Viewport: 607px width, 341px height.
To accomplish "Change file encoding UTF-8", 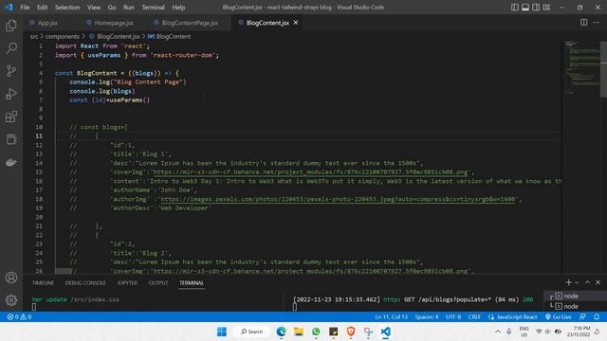I will pos(453,317).
